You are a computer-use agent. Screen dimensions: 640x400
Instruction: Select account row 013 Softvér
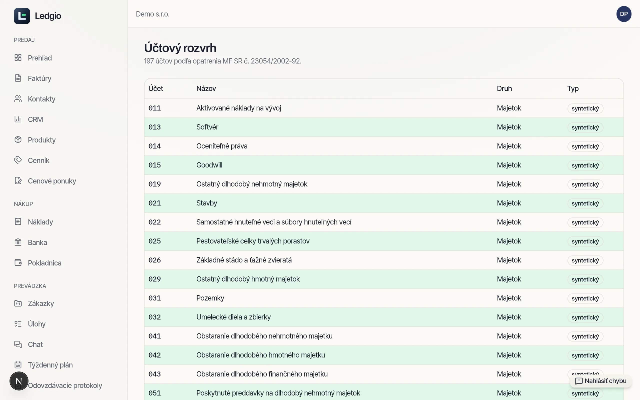[384, 127]
